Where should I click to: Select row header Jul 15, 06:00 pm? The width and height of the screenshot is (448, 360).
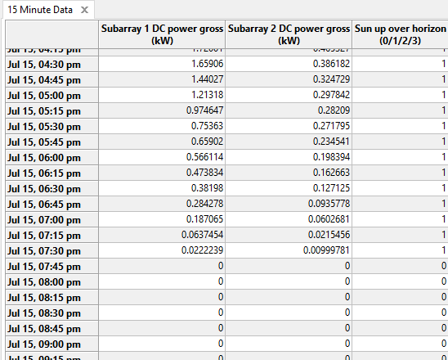(52, 158)
